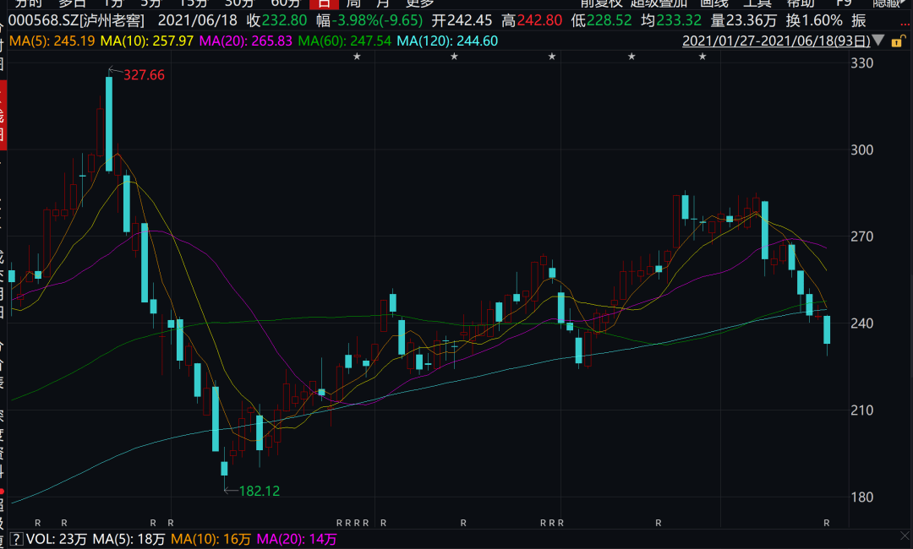The image size is (913, 549).
Task: Switch to the 30分 period tab
Action: 239,3
